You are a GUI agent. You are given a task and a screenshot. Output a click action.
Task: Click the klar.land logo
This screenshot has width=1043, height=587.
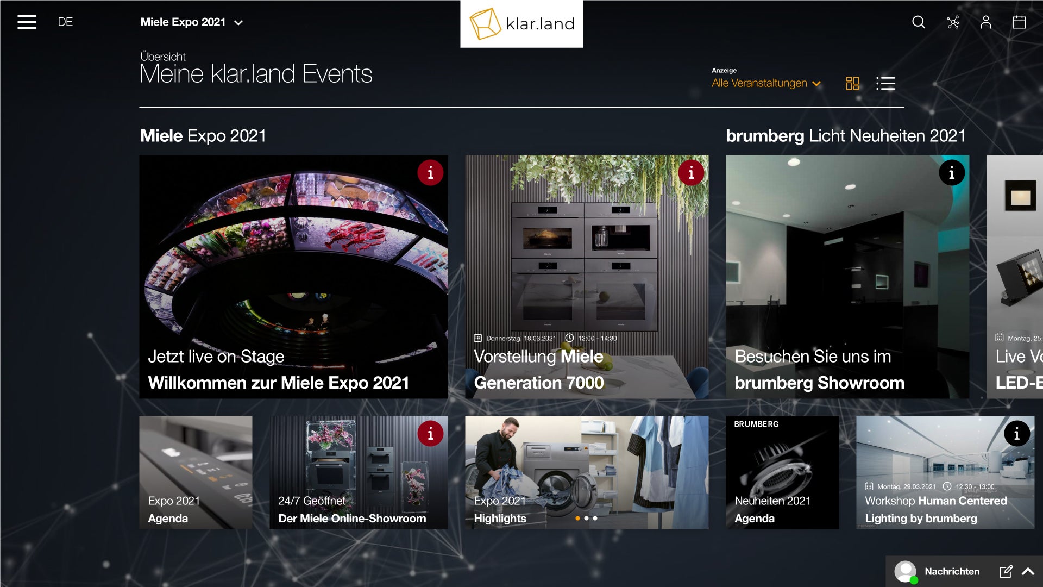[x=521, y=23]
